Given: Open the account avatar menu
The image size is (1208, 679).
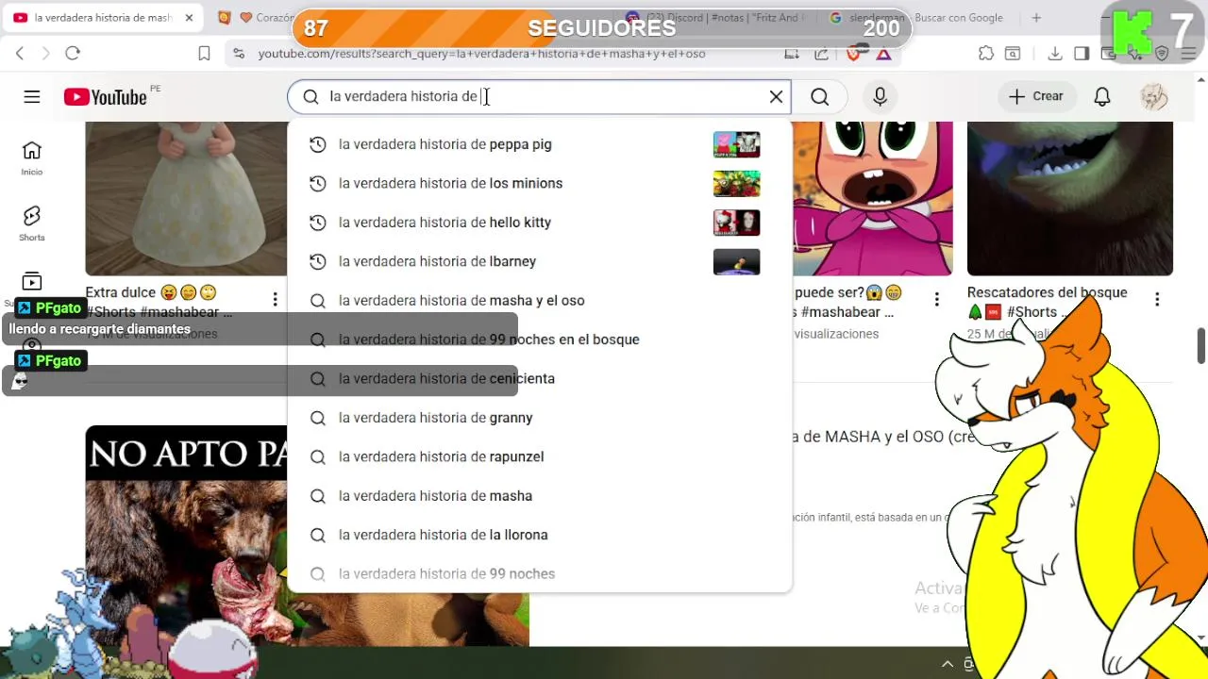Looking at the screenshot, I should pyautogui.click(x=1154, y=96).
